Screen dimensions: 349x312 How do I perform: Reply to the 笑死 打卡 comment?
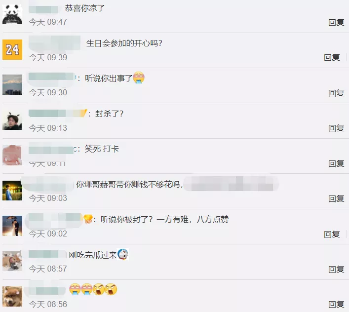(x=336, y=163)
